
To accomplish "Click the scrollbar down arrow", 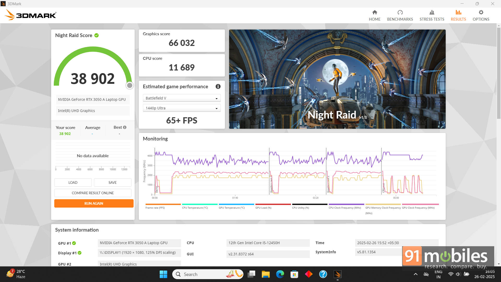I will [499, 264].
